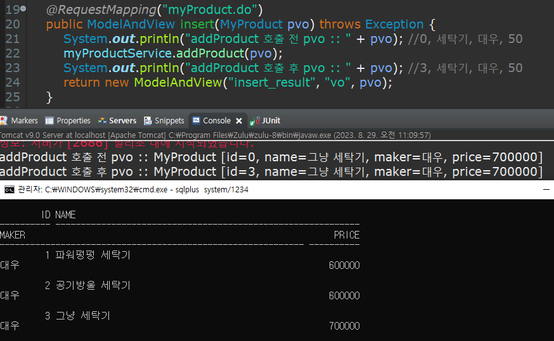
Task: Click the JUnit tab icon
Action: pyautogui.click(x=254, y=121)
